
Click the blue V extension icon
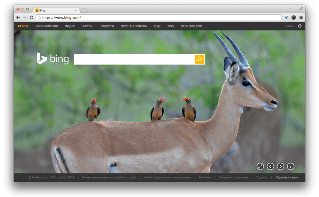[286, 17]
